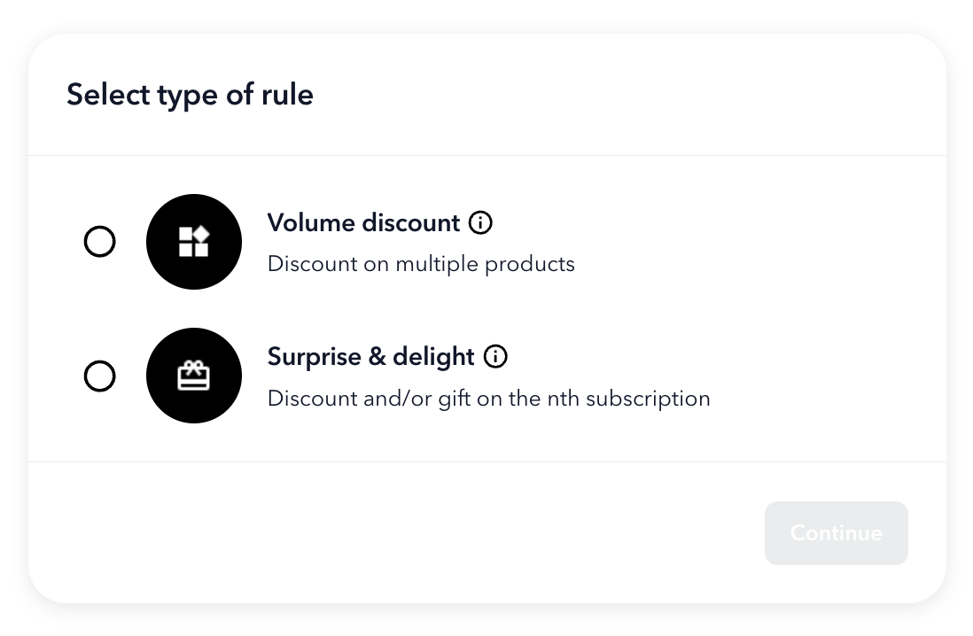973x636 pixels.
Task: Click the Continue button
Action: 837,533
